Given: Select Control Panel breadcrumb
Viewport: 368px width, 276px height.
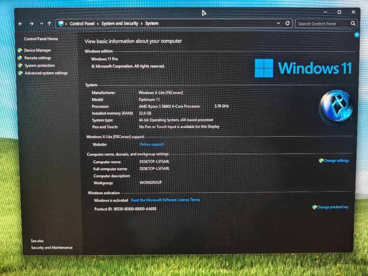Looking at the screenshot, I should coord(82,24).
